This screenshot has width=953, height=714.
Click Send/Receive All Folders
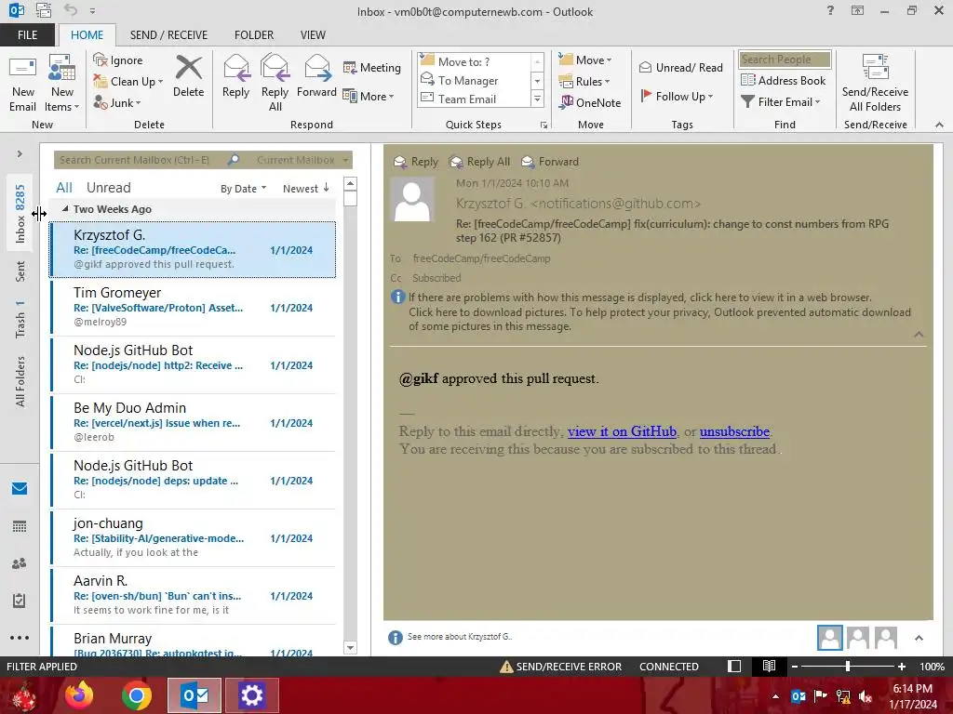pyautogui.click(x=875, y=84)
